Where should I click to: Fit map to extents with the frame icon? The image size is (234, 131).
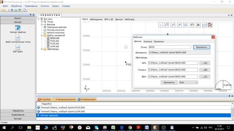tap(185, 25)
